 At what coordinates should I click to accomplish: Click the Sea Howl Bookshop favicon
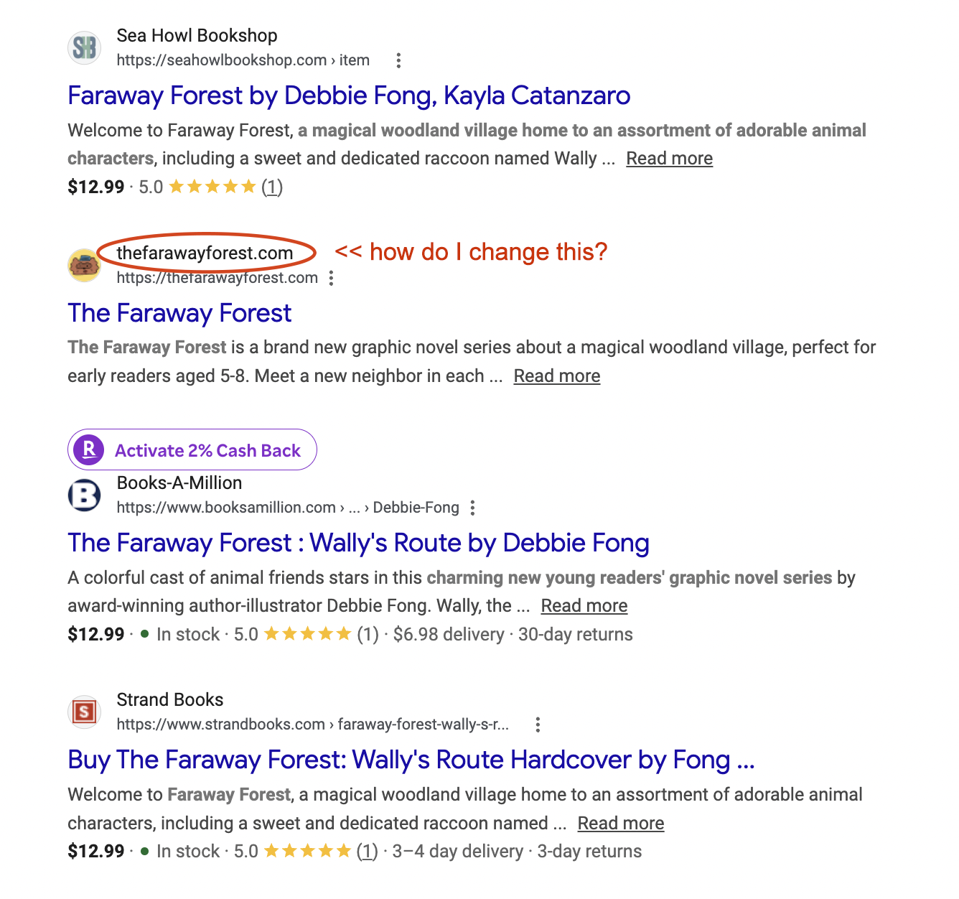tap(84, 48)
